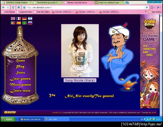Reload the page with the refresh icon
Screen dimensions: 163x127
13,7
